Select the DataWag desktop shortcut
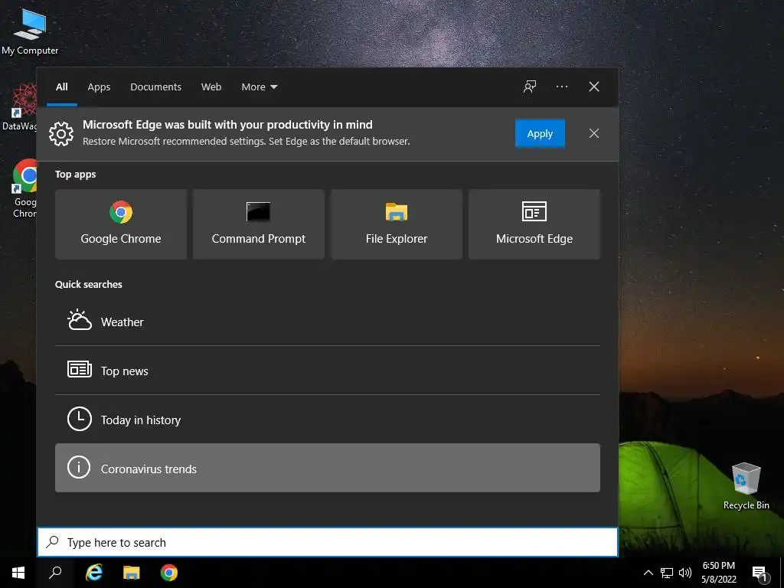The height and width of the screenshot is (588, 784). 19,107
